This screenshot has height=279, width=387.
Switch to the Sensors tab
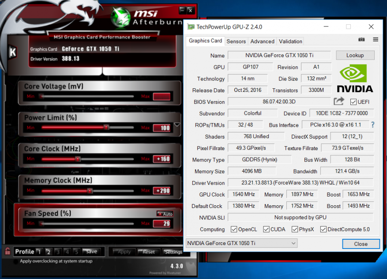tap(236, 41)
